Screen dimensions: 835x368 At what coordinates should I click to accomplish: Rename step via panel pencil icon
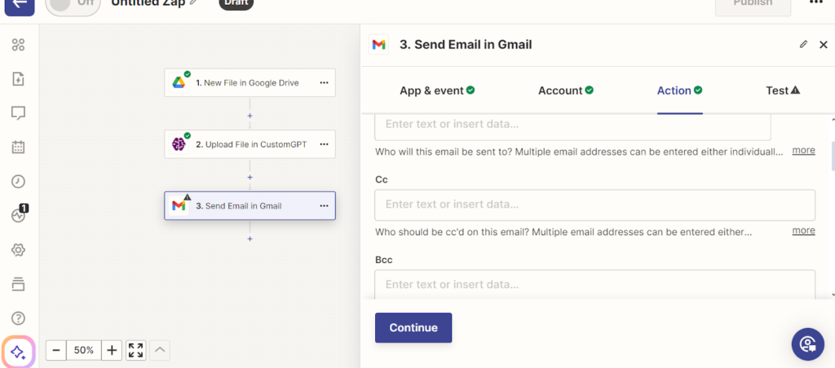click(x=803, y=44)
